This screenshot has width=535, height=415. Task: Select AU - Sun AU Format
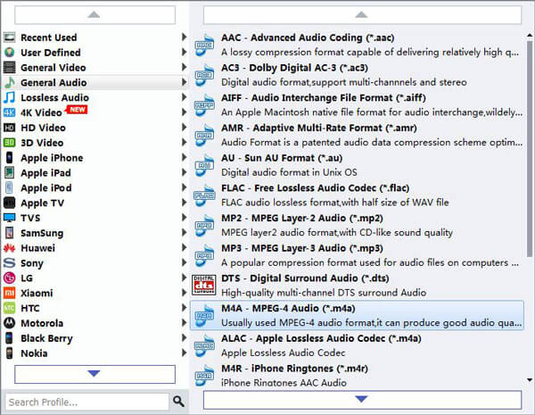358,165
